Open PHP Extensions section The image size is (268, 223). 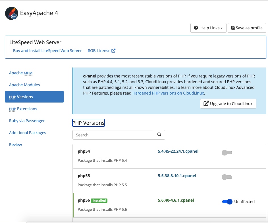point(23,109)
